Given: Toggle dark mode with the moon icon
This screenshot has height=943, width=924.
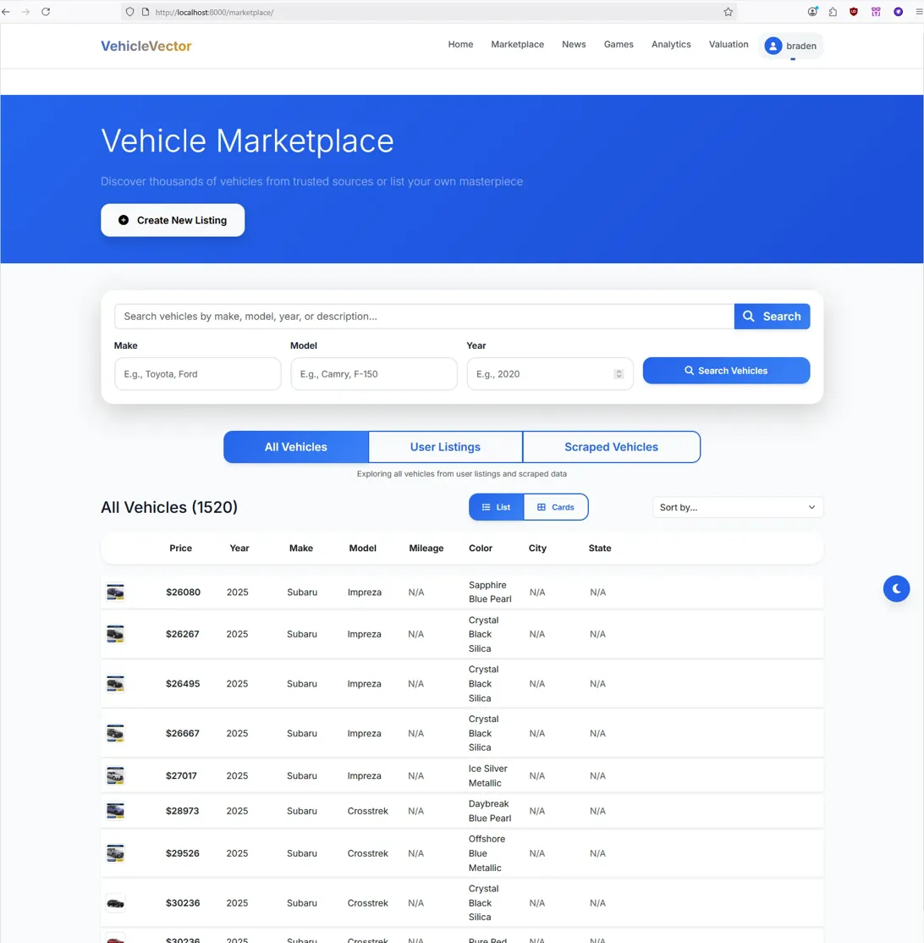Looking at the screenshot, I should click(x=896, y=587).
